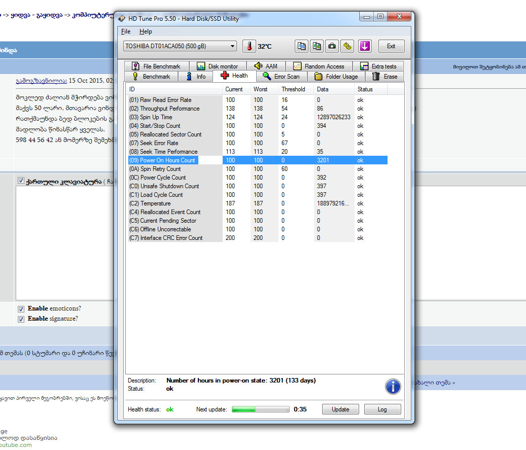
Task: Select the (04) Start/Stop Count row
Action: point(258,126)
